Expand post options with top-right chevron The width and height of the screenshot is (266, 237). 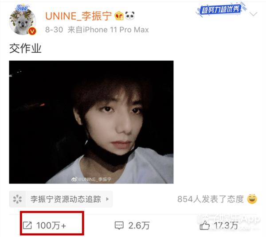(254, 14)
